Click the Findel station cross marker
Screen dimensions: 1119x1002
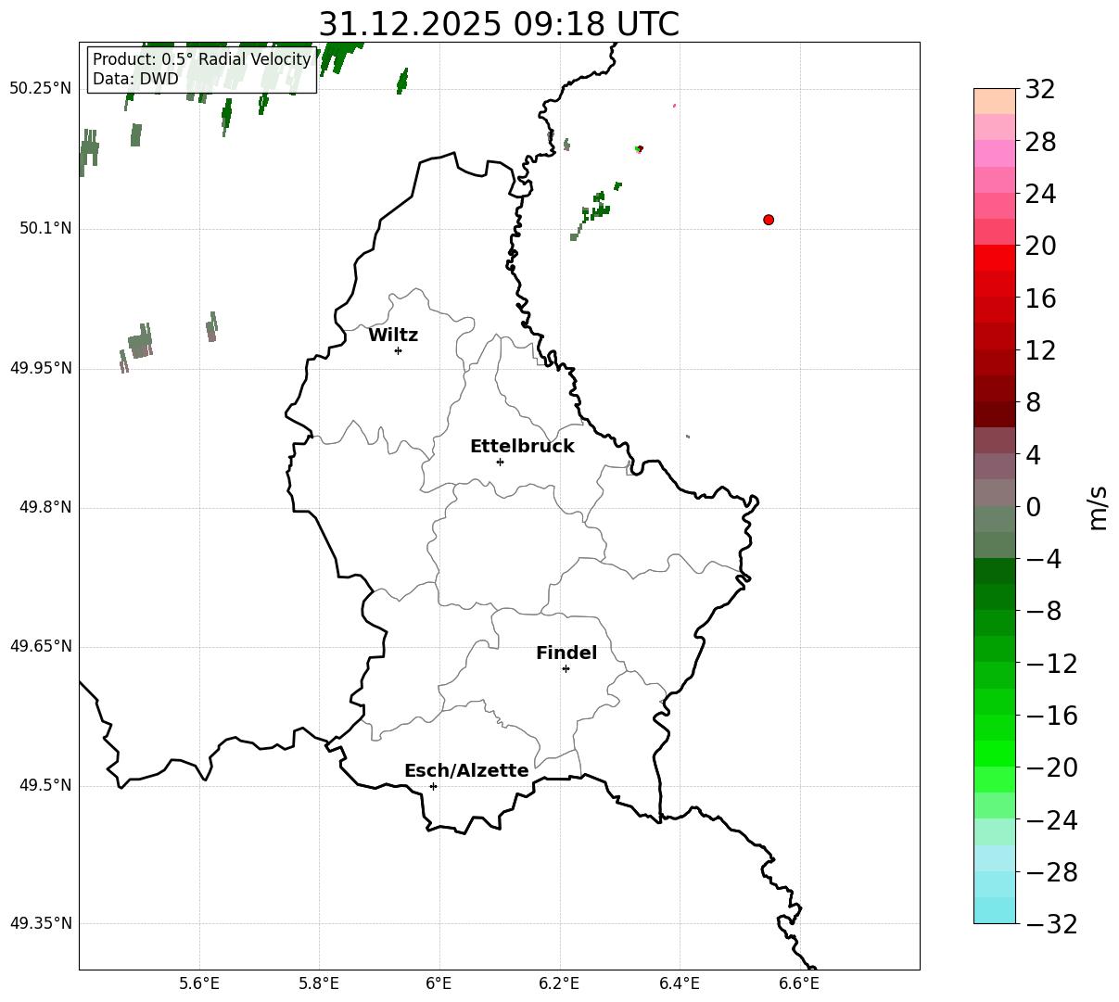click(x=566, y=668)
